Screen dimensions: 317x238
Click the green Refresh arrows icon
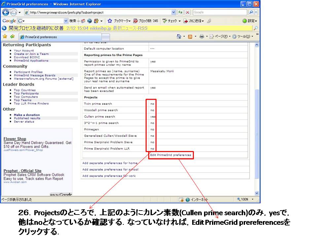180,12
